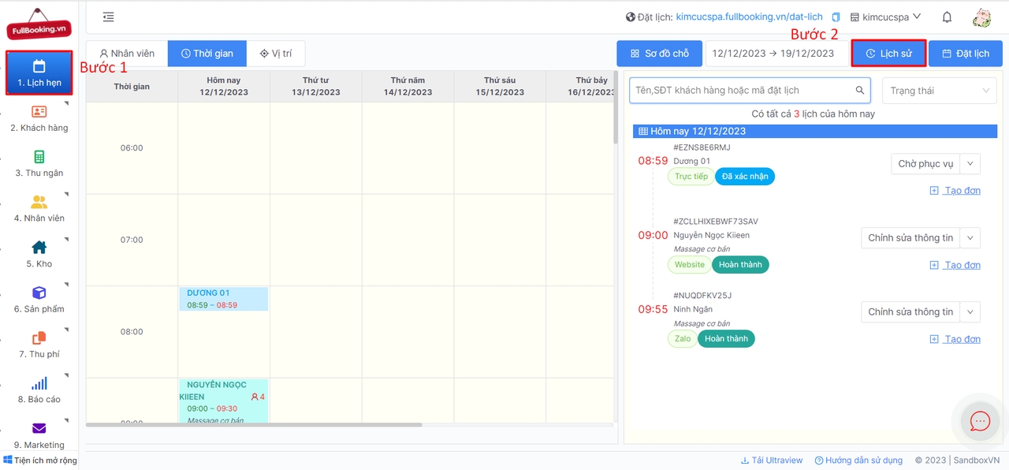Viewport: 1009px width, 470px height.
Task: Open the floating chat support bubble
Action: click(980, 421)
